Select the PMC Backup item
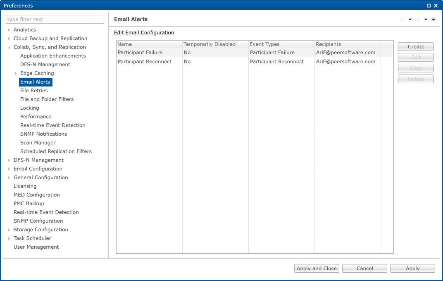443x281 pixels. click(x=29, y=204)
